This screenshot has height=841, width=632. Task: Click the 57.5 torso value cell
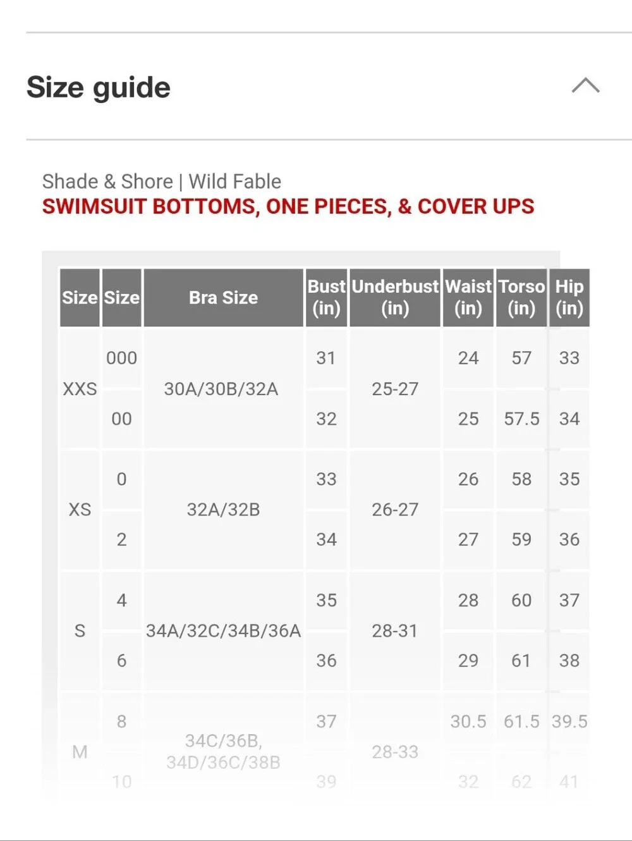521,419
